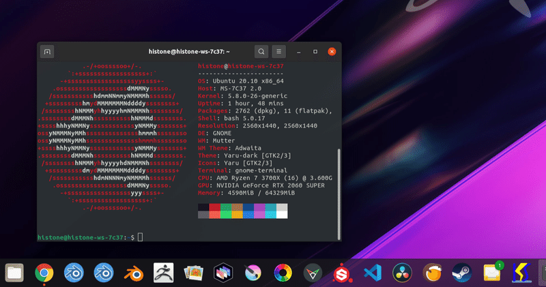Launch DaVinci Resolve from the dock
The height and width of the screenshot is (287, 546).
click(402, 273)
